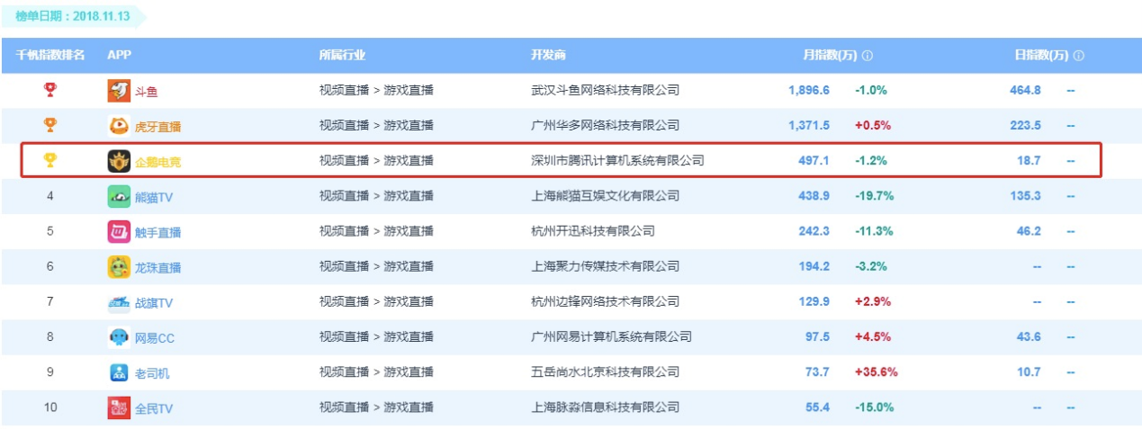Screen dimensions: 1142x429
Task: Click the first-place red trophy icon
Action: [x=50, y=90]
